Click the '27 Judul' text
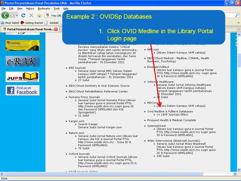 pyautogui.click(x=83, y=80)
